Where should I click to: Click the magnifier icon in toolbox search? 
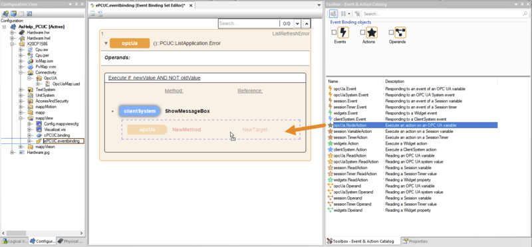(x=525, y=14)
